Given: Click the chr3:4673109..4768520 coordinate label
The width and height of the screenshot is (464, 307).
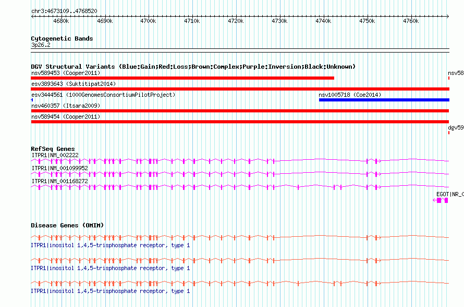Looking at the screenshot, I should (64, 11).
